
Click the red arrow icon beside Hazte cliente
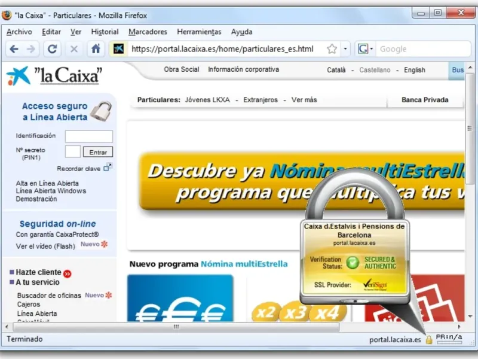(68, 273)
